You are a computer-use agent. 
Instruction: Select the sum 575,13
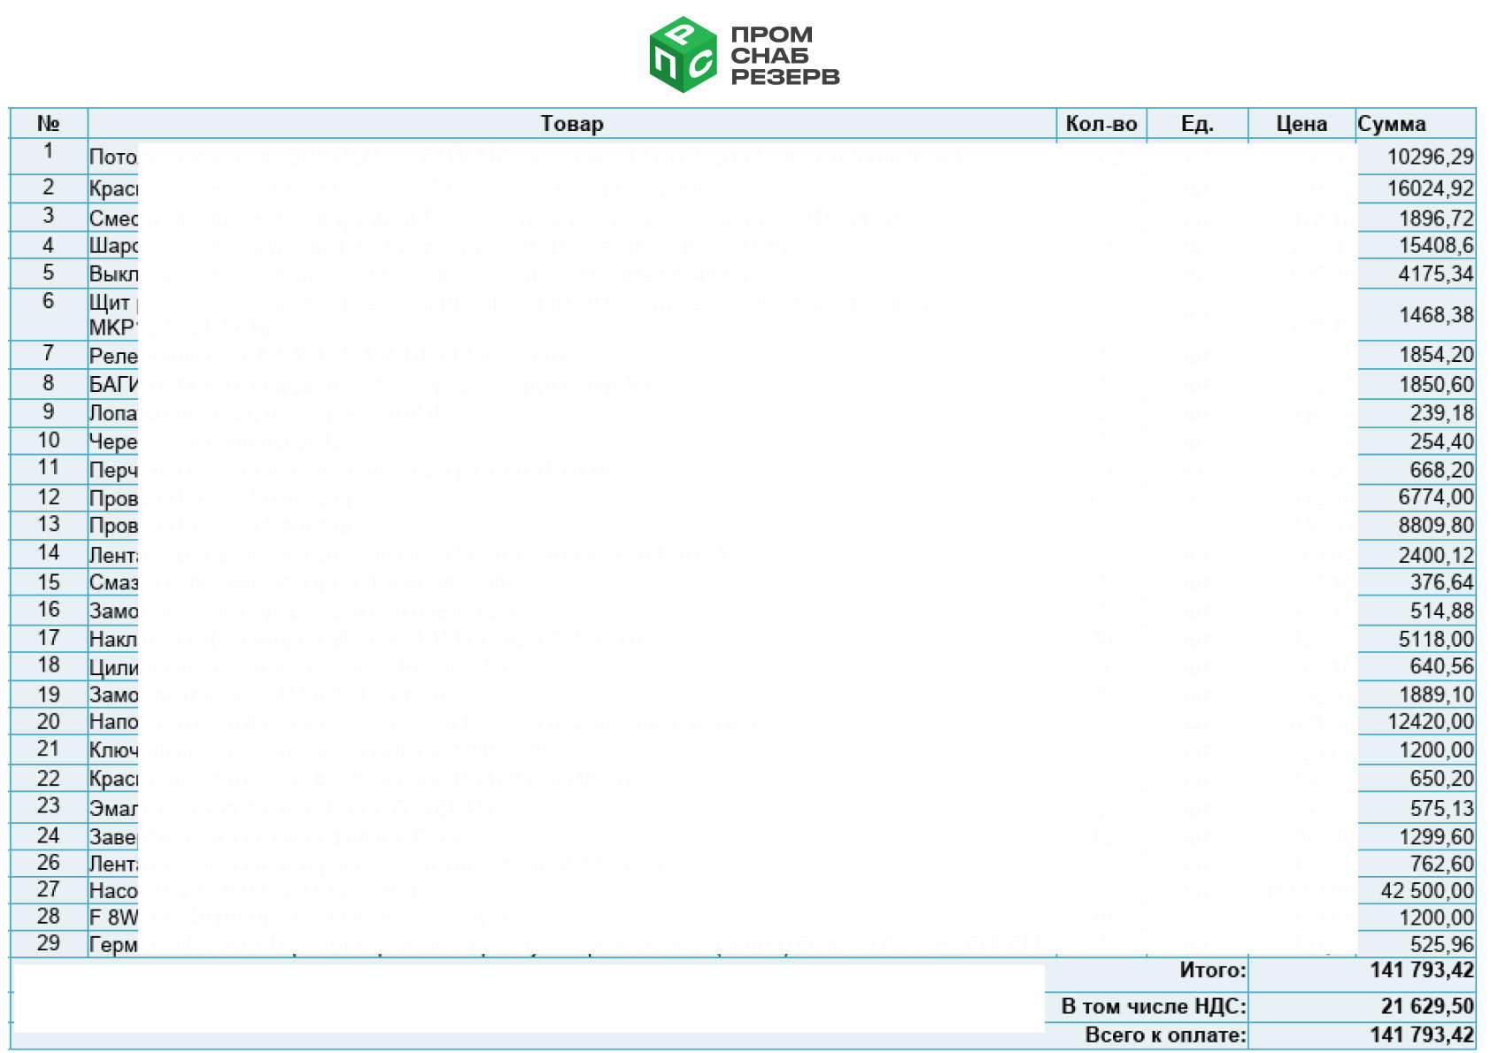pyautogui.click(x=1442, y=809)
